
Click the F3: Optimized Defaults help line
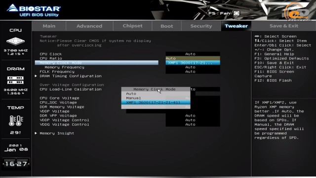pyautogui.click(x=281, y=58)
